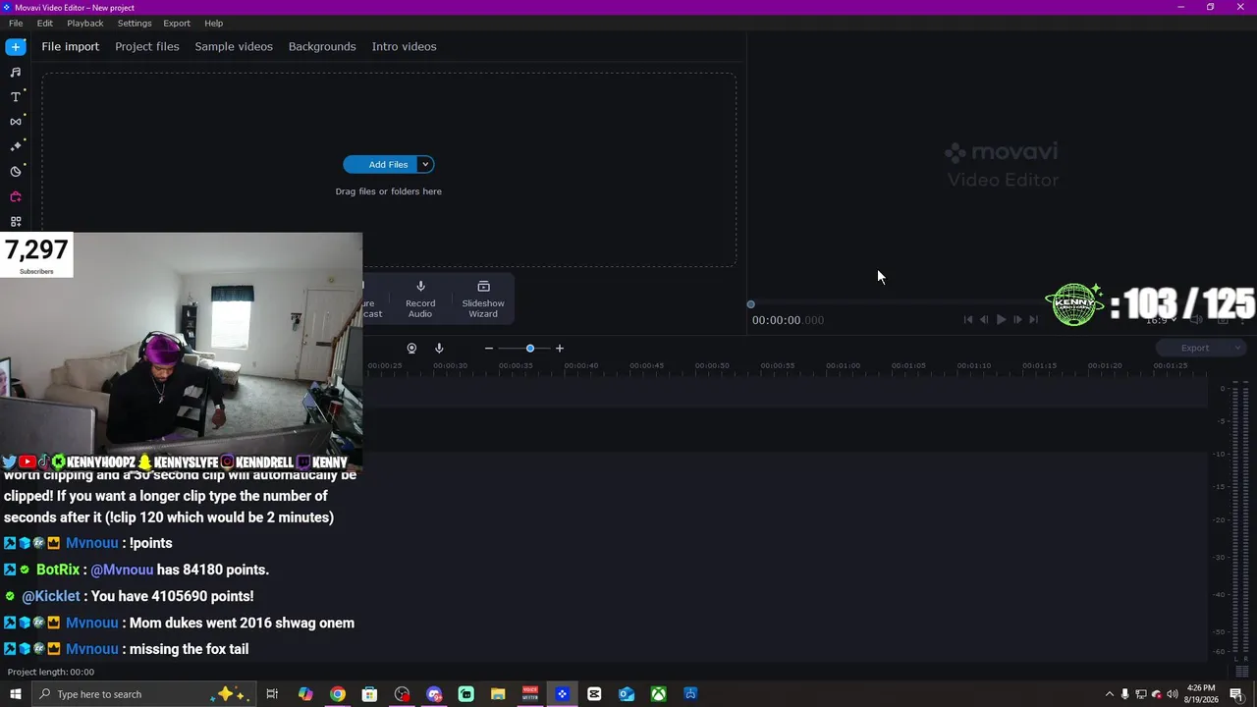Open the system volume control
Screen dimensions: 1257x707
1173,694
